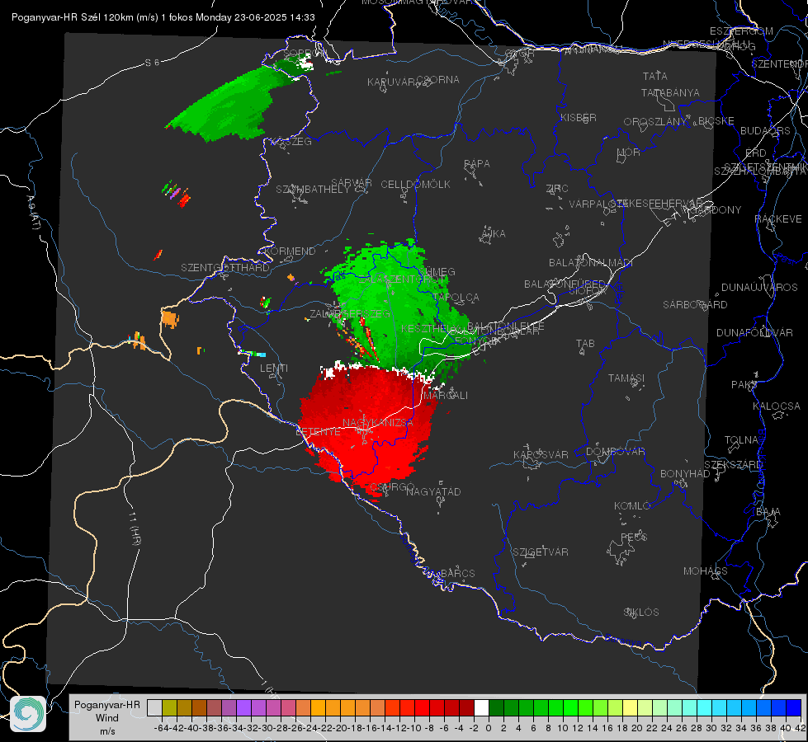Click the 11 (HR) road label
Screen dimensions: 808x742
(134, 529)
